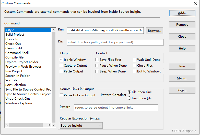Tick the Wait Until Done checkbox
Viewport: 200px width, 135px height.
coord(135,60)
